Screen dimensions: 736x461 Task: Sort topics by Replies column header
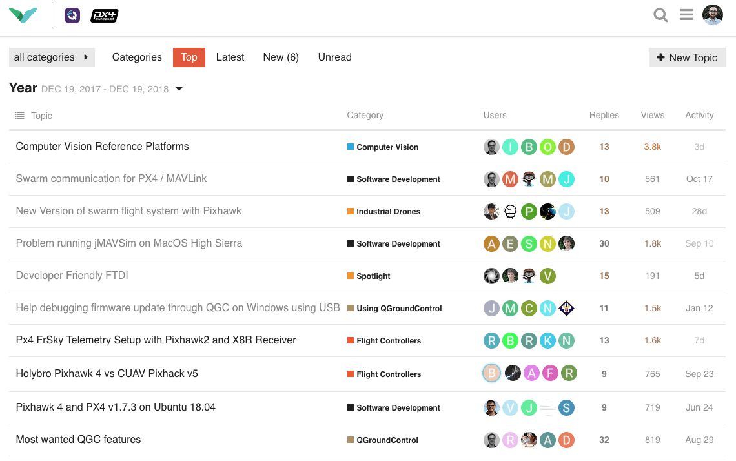click(604, 116)
